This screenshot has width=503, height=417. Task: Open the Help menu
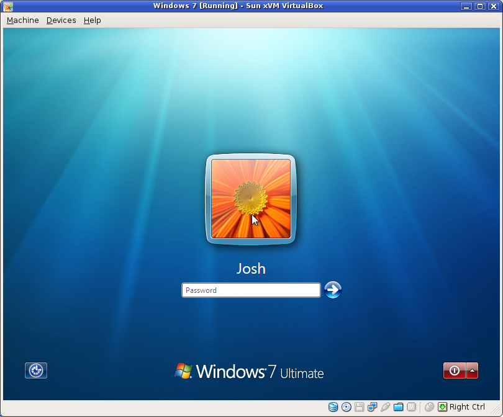pyautogui.click(x=92, y=20)
